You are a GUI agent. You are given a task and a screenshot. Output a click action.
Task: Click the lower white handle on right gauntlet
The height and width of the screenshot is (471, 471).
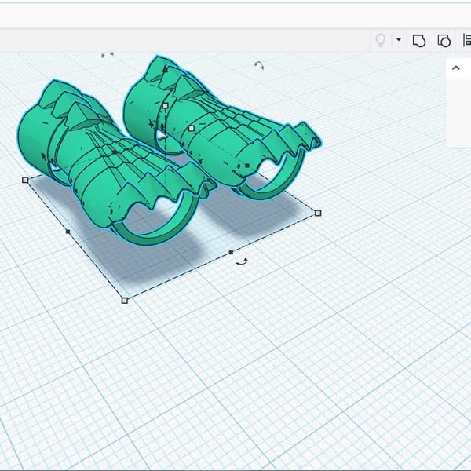pos(191,128)
